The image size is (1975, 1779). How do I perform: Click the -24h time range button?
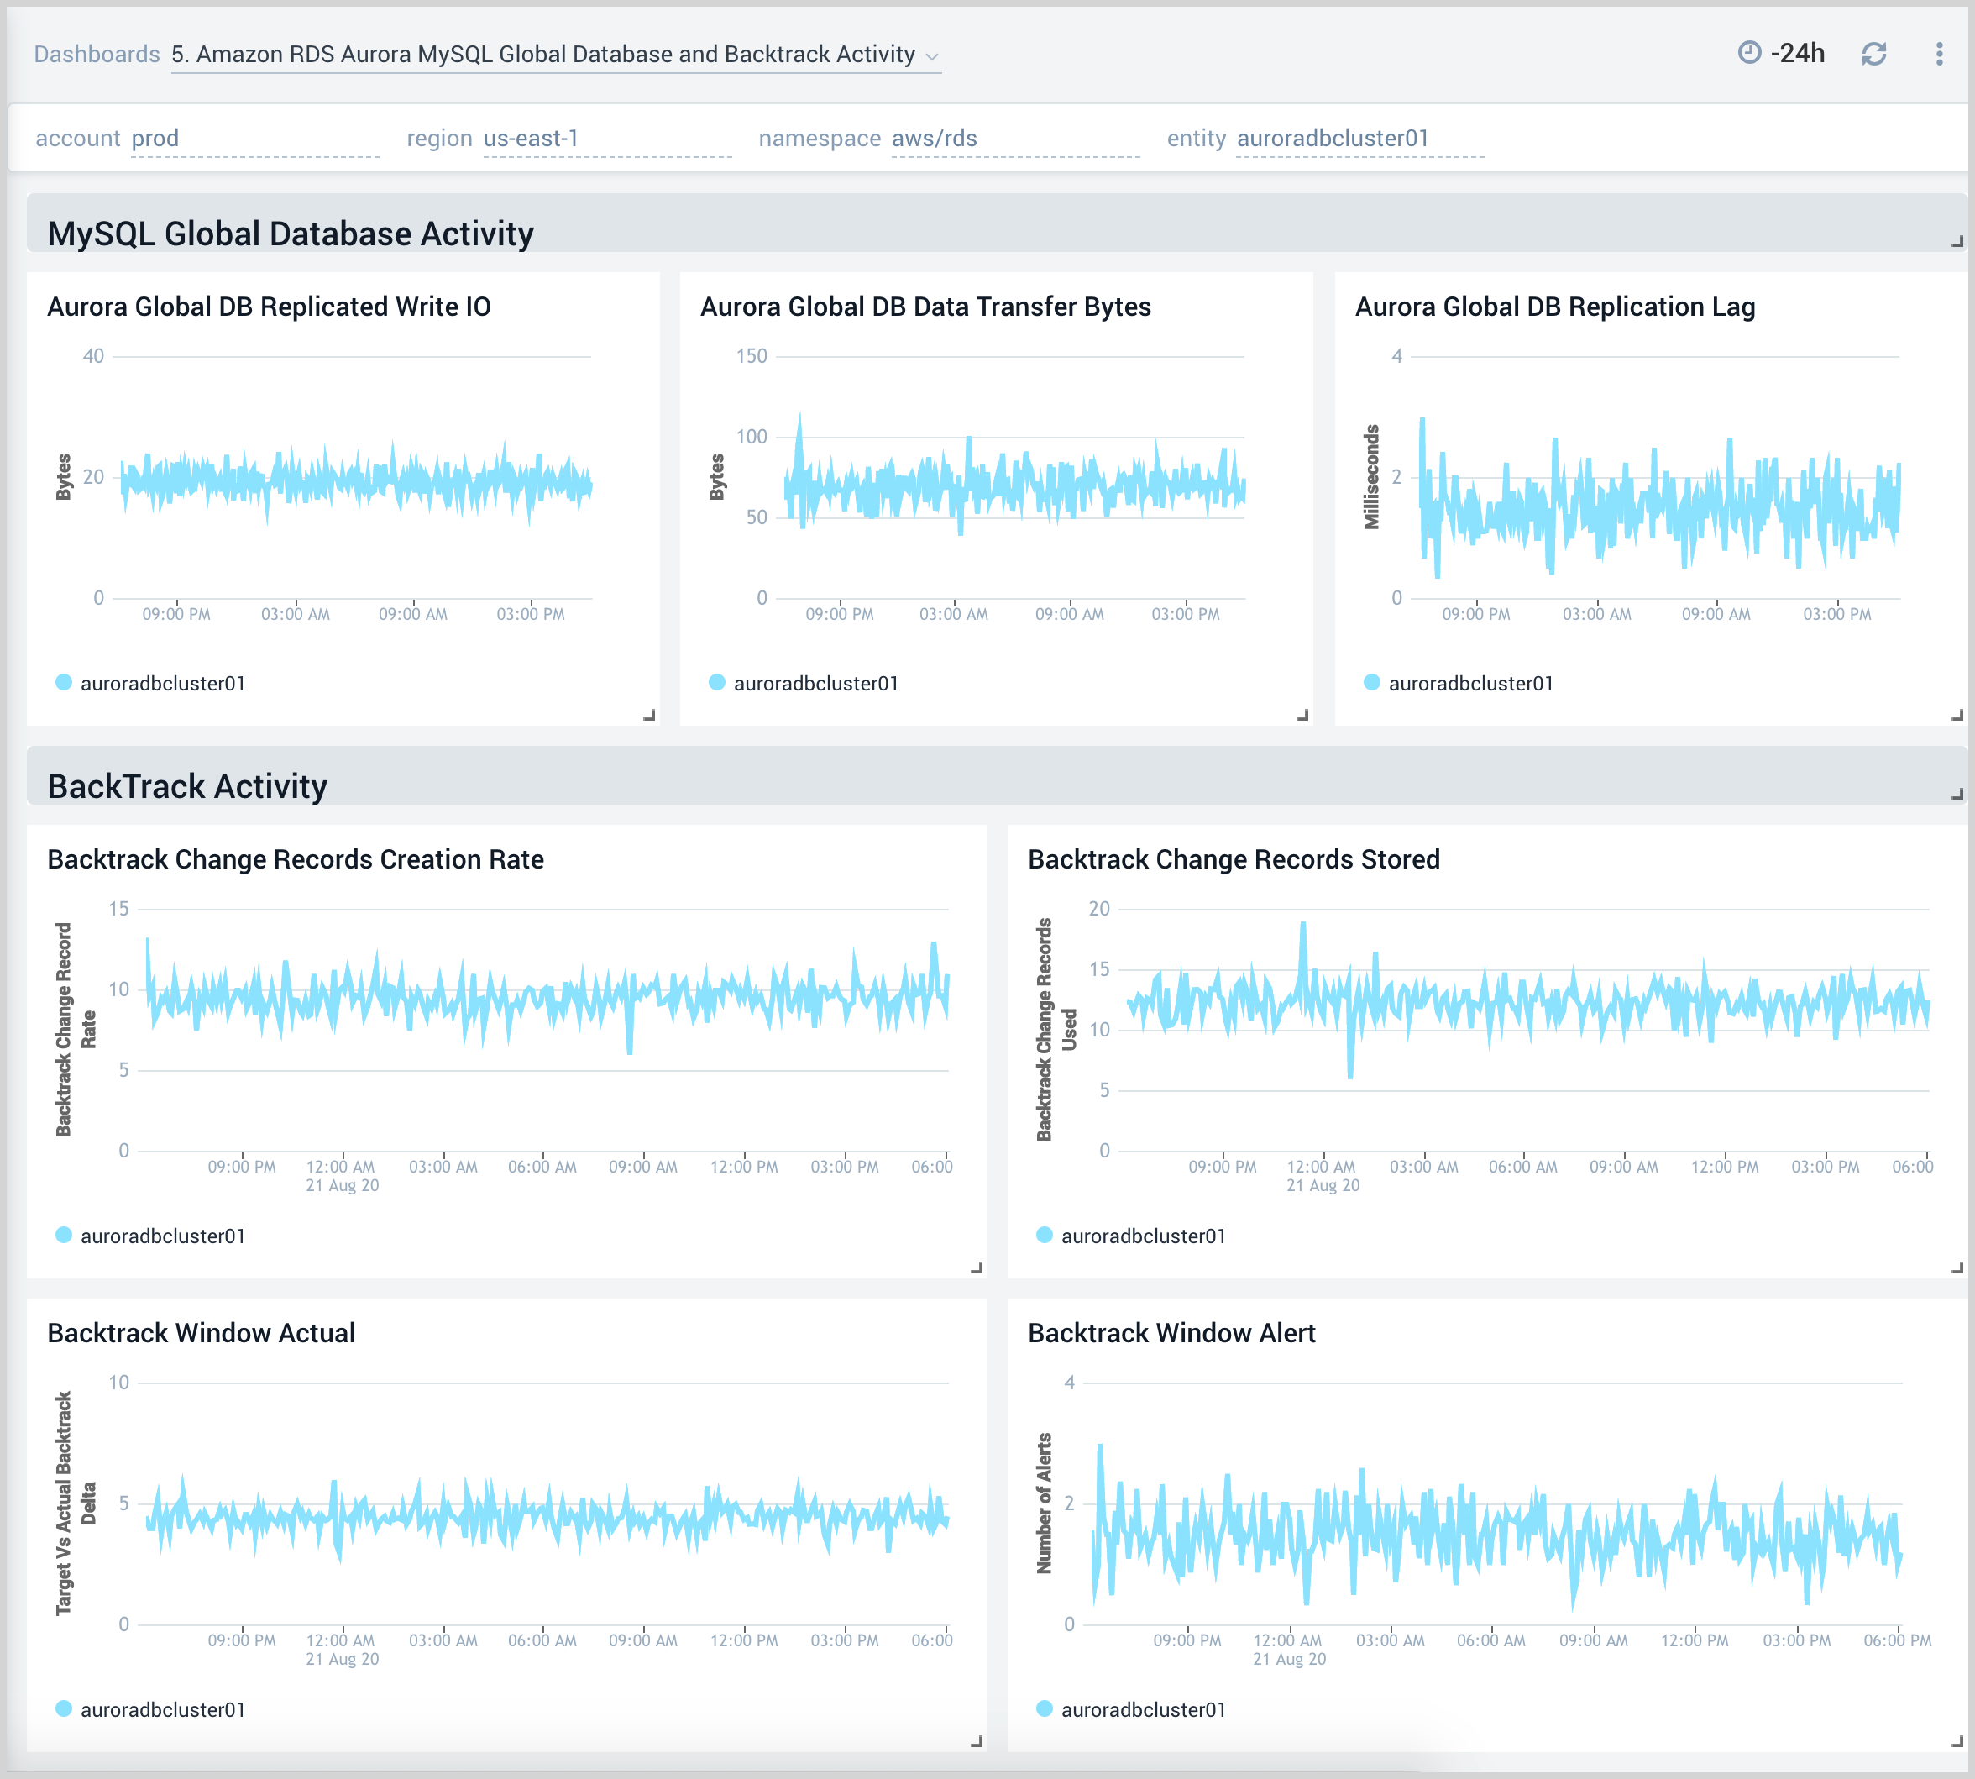click(x=1798, y=54)
